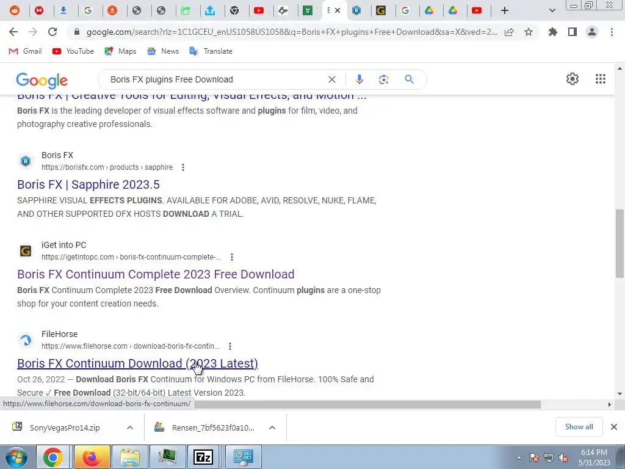Open the SonyVegasPro14.zip download
This screenshot has height=469, width=625.
click(x=65, y=427)
